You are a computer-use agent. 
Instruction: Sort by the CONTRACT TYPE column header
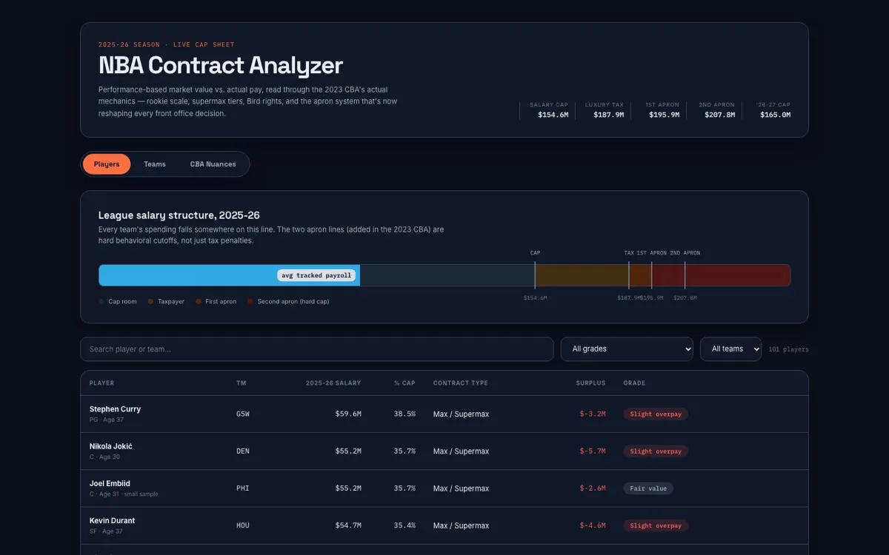pos(461,383)
